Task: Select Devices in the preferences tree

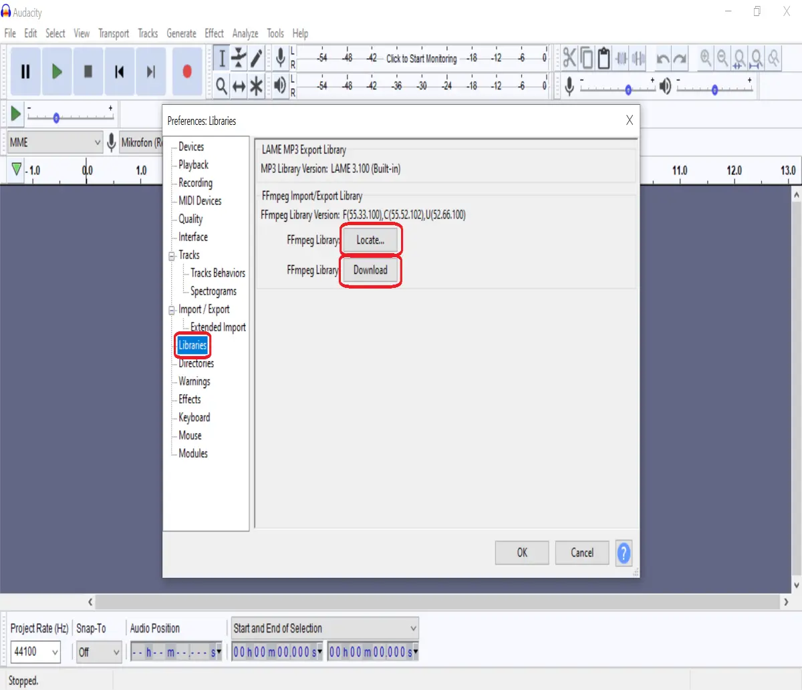Action: (191, 147)
